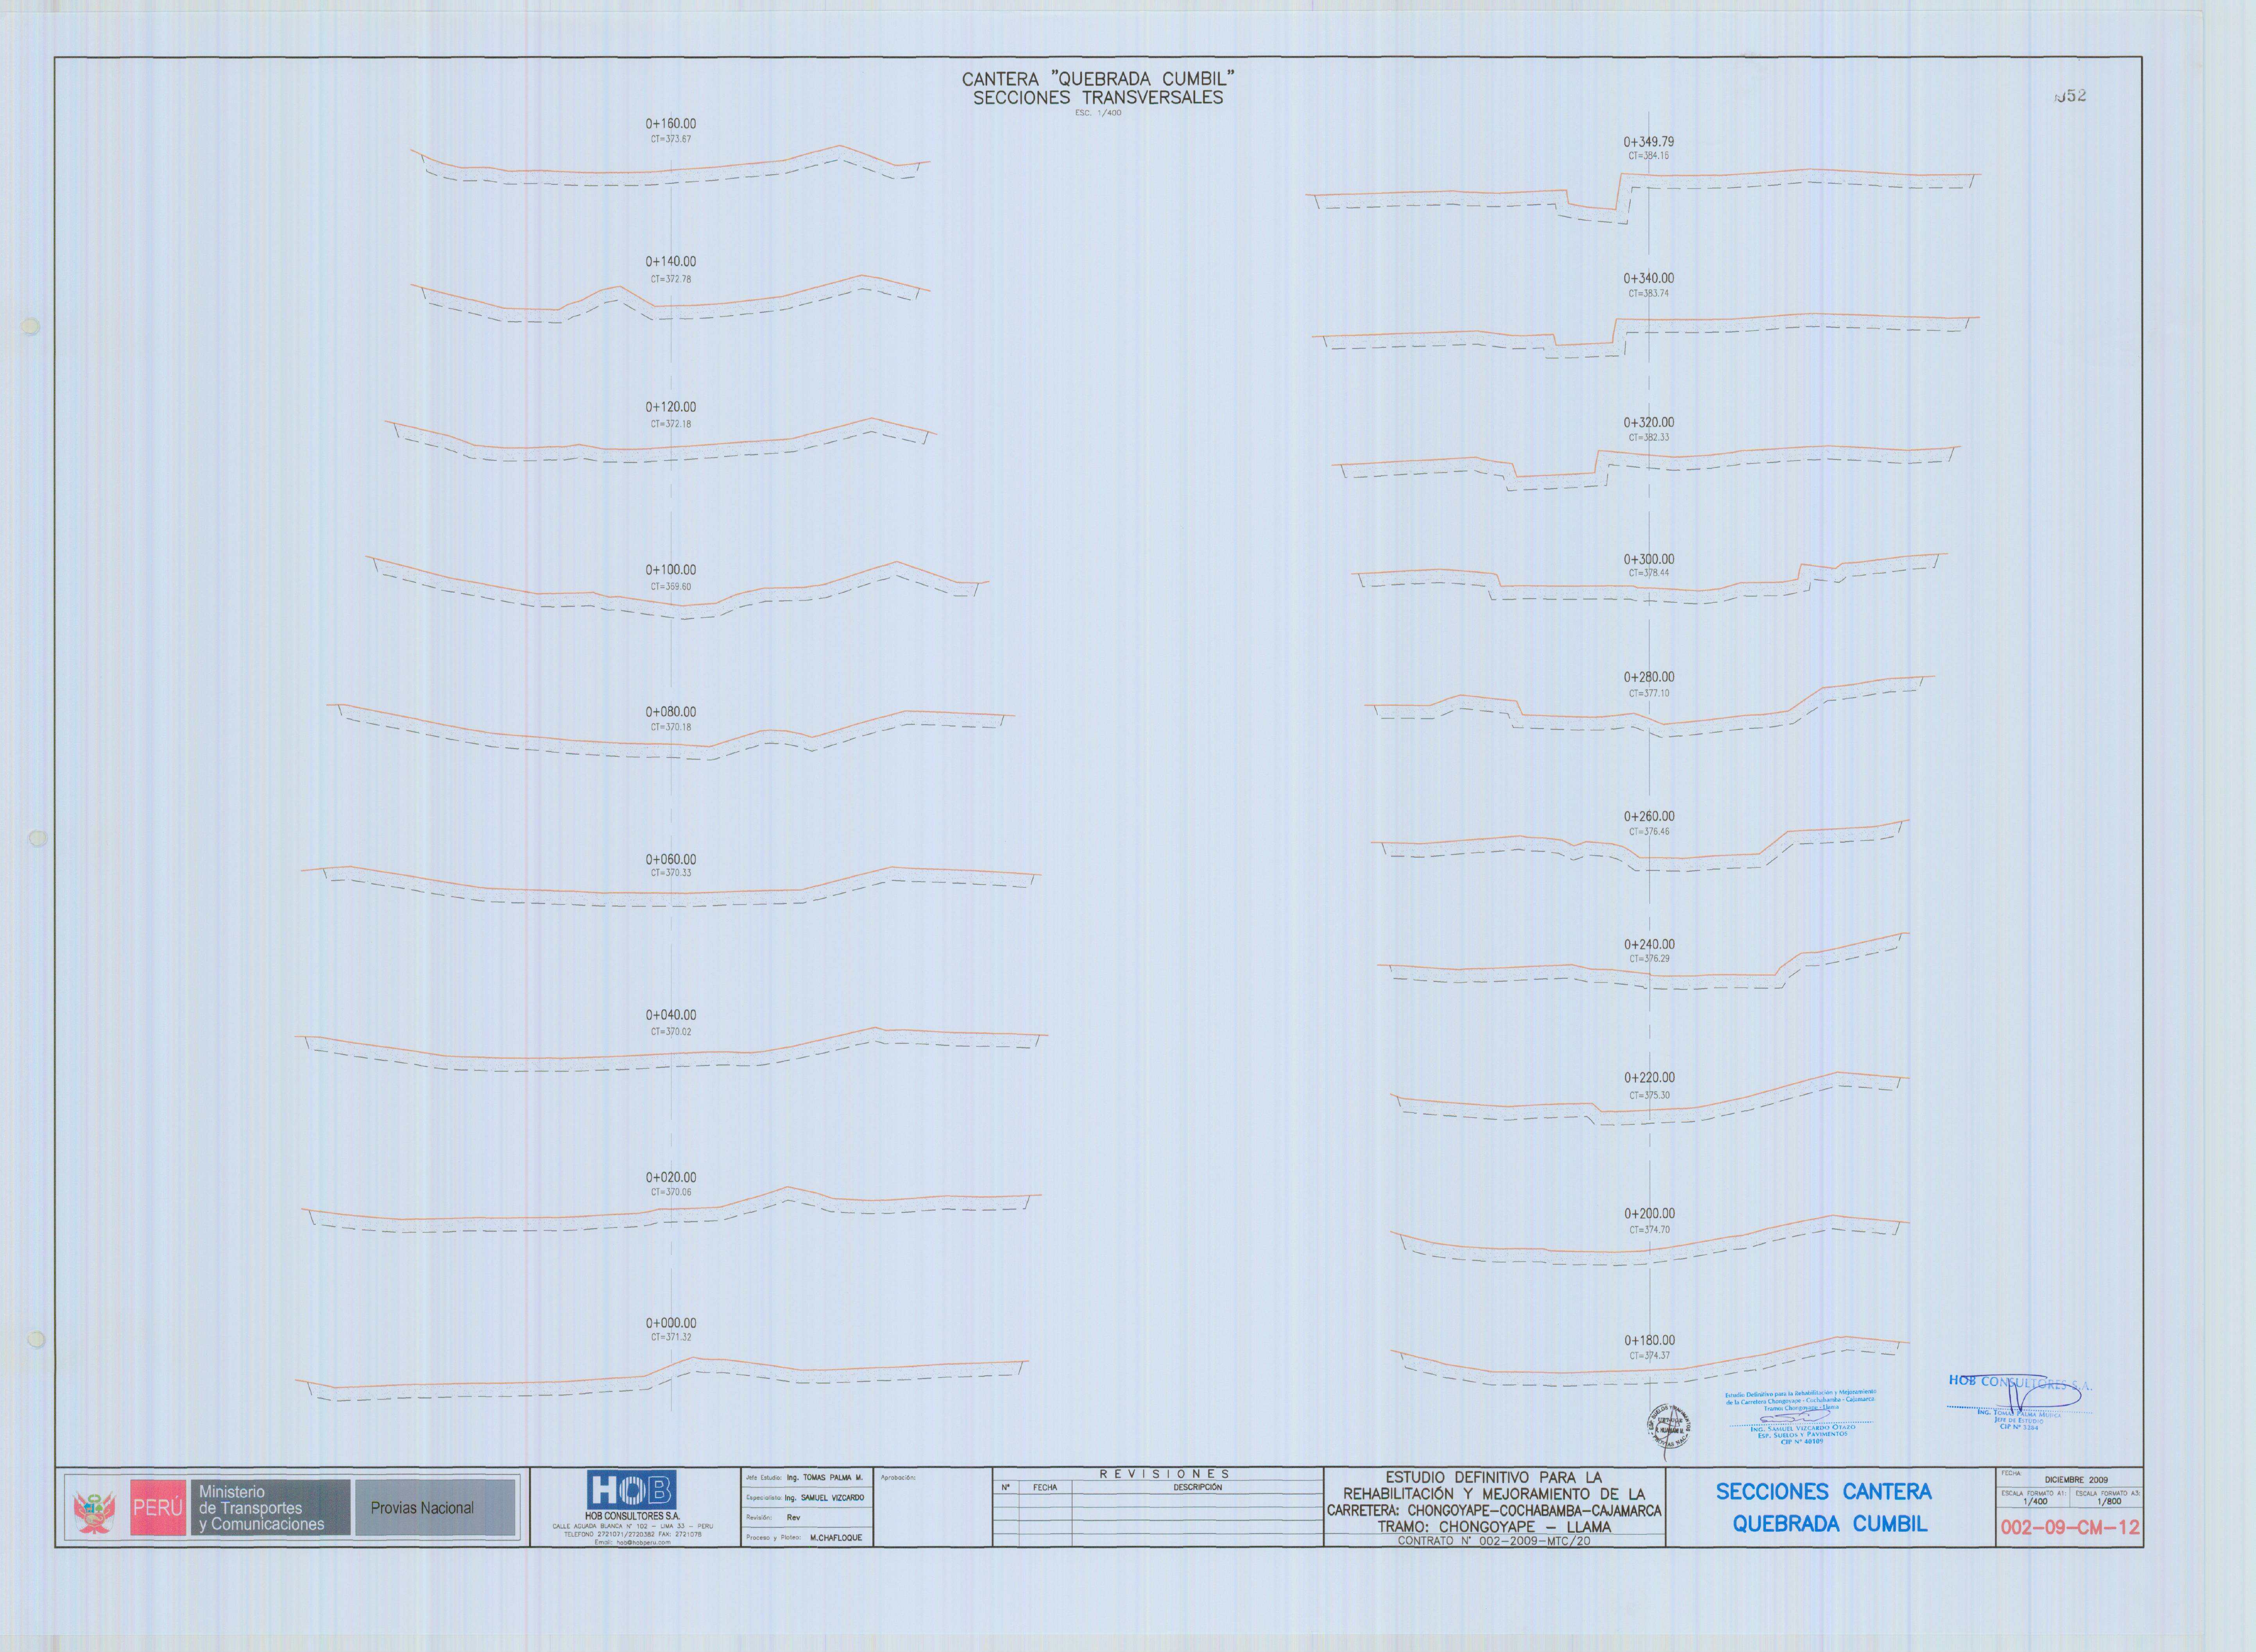
Task: Click elevation CT=370.02
Action: point(670,1032)
